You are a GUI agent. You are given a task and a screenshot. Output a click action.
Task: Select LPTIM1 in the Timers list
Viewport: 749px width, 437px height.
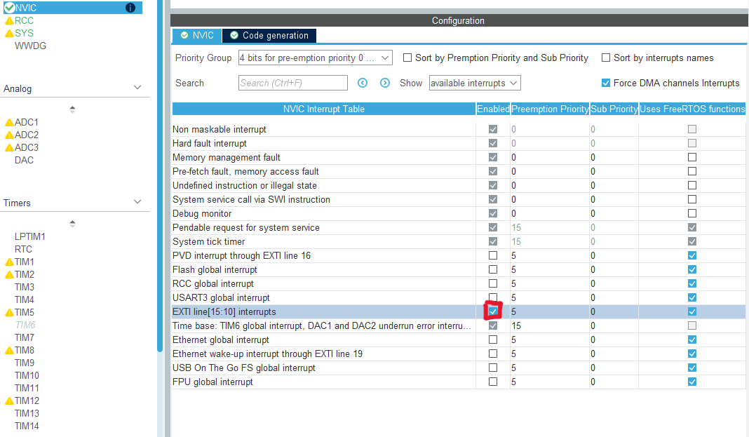tap(29, 236)
